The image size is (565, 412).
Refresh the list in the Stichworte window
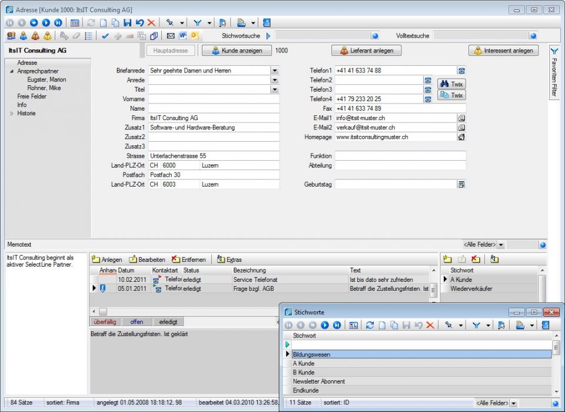370,325
